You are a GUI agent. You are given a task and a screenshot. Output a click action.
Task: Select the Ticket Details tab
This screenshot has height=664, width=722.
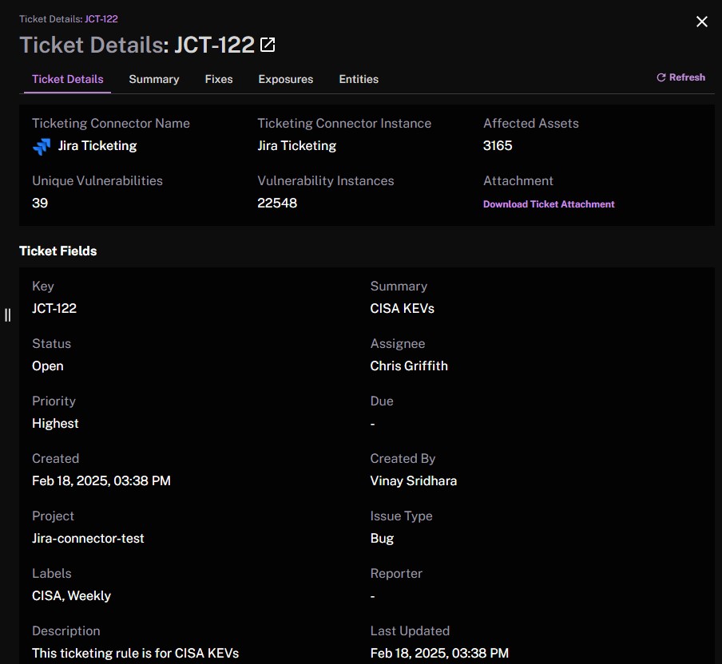pos(68,79)
